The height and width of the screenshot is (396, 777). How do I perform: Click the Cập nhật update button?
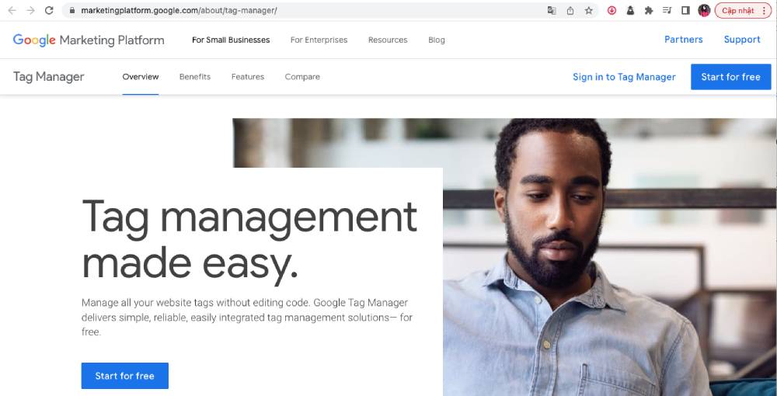[743, 10]
